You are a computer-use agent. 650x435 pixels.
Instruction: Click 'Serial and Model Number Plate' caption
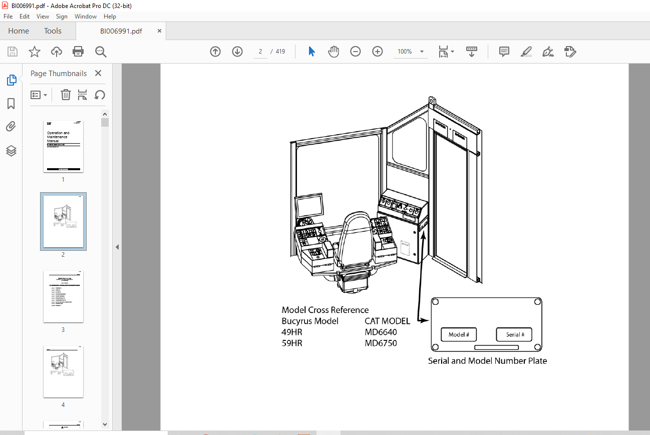coord(487,361)
